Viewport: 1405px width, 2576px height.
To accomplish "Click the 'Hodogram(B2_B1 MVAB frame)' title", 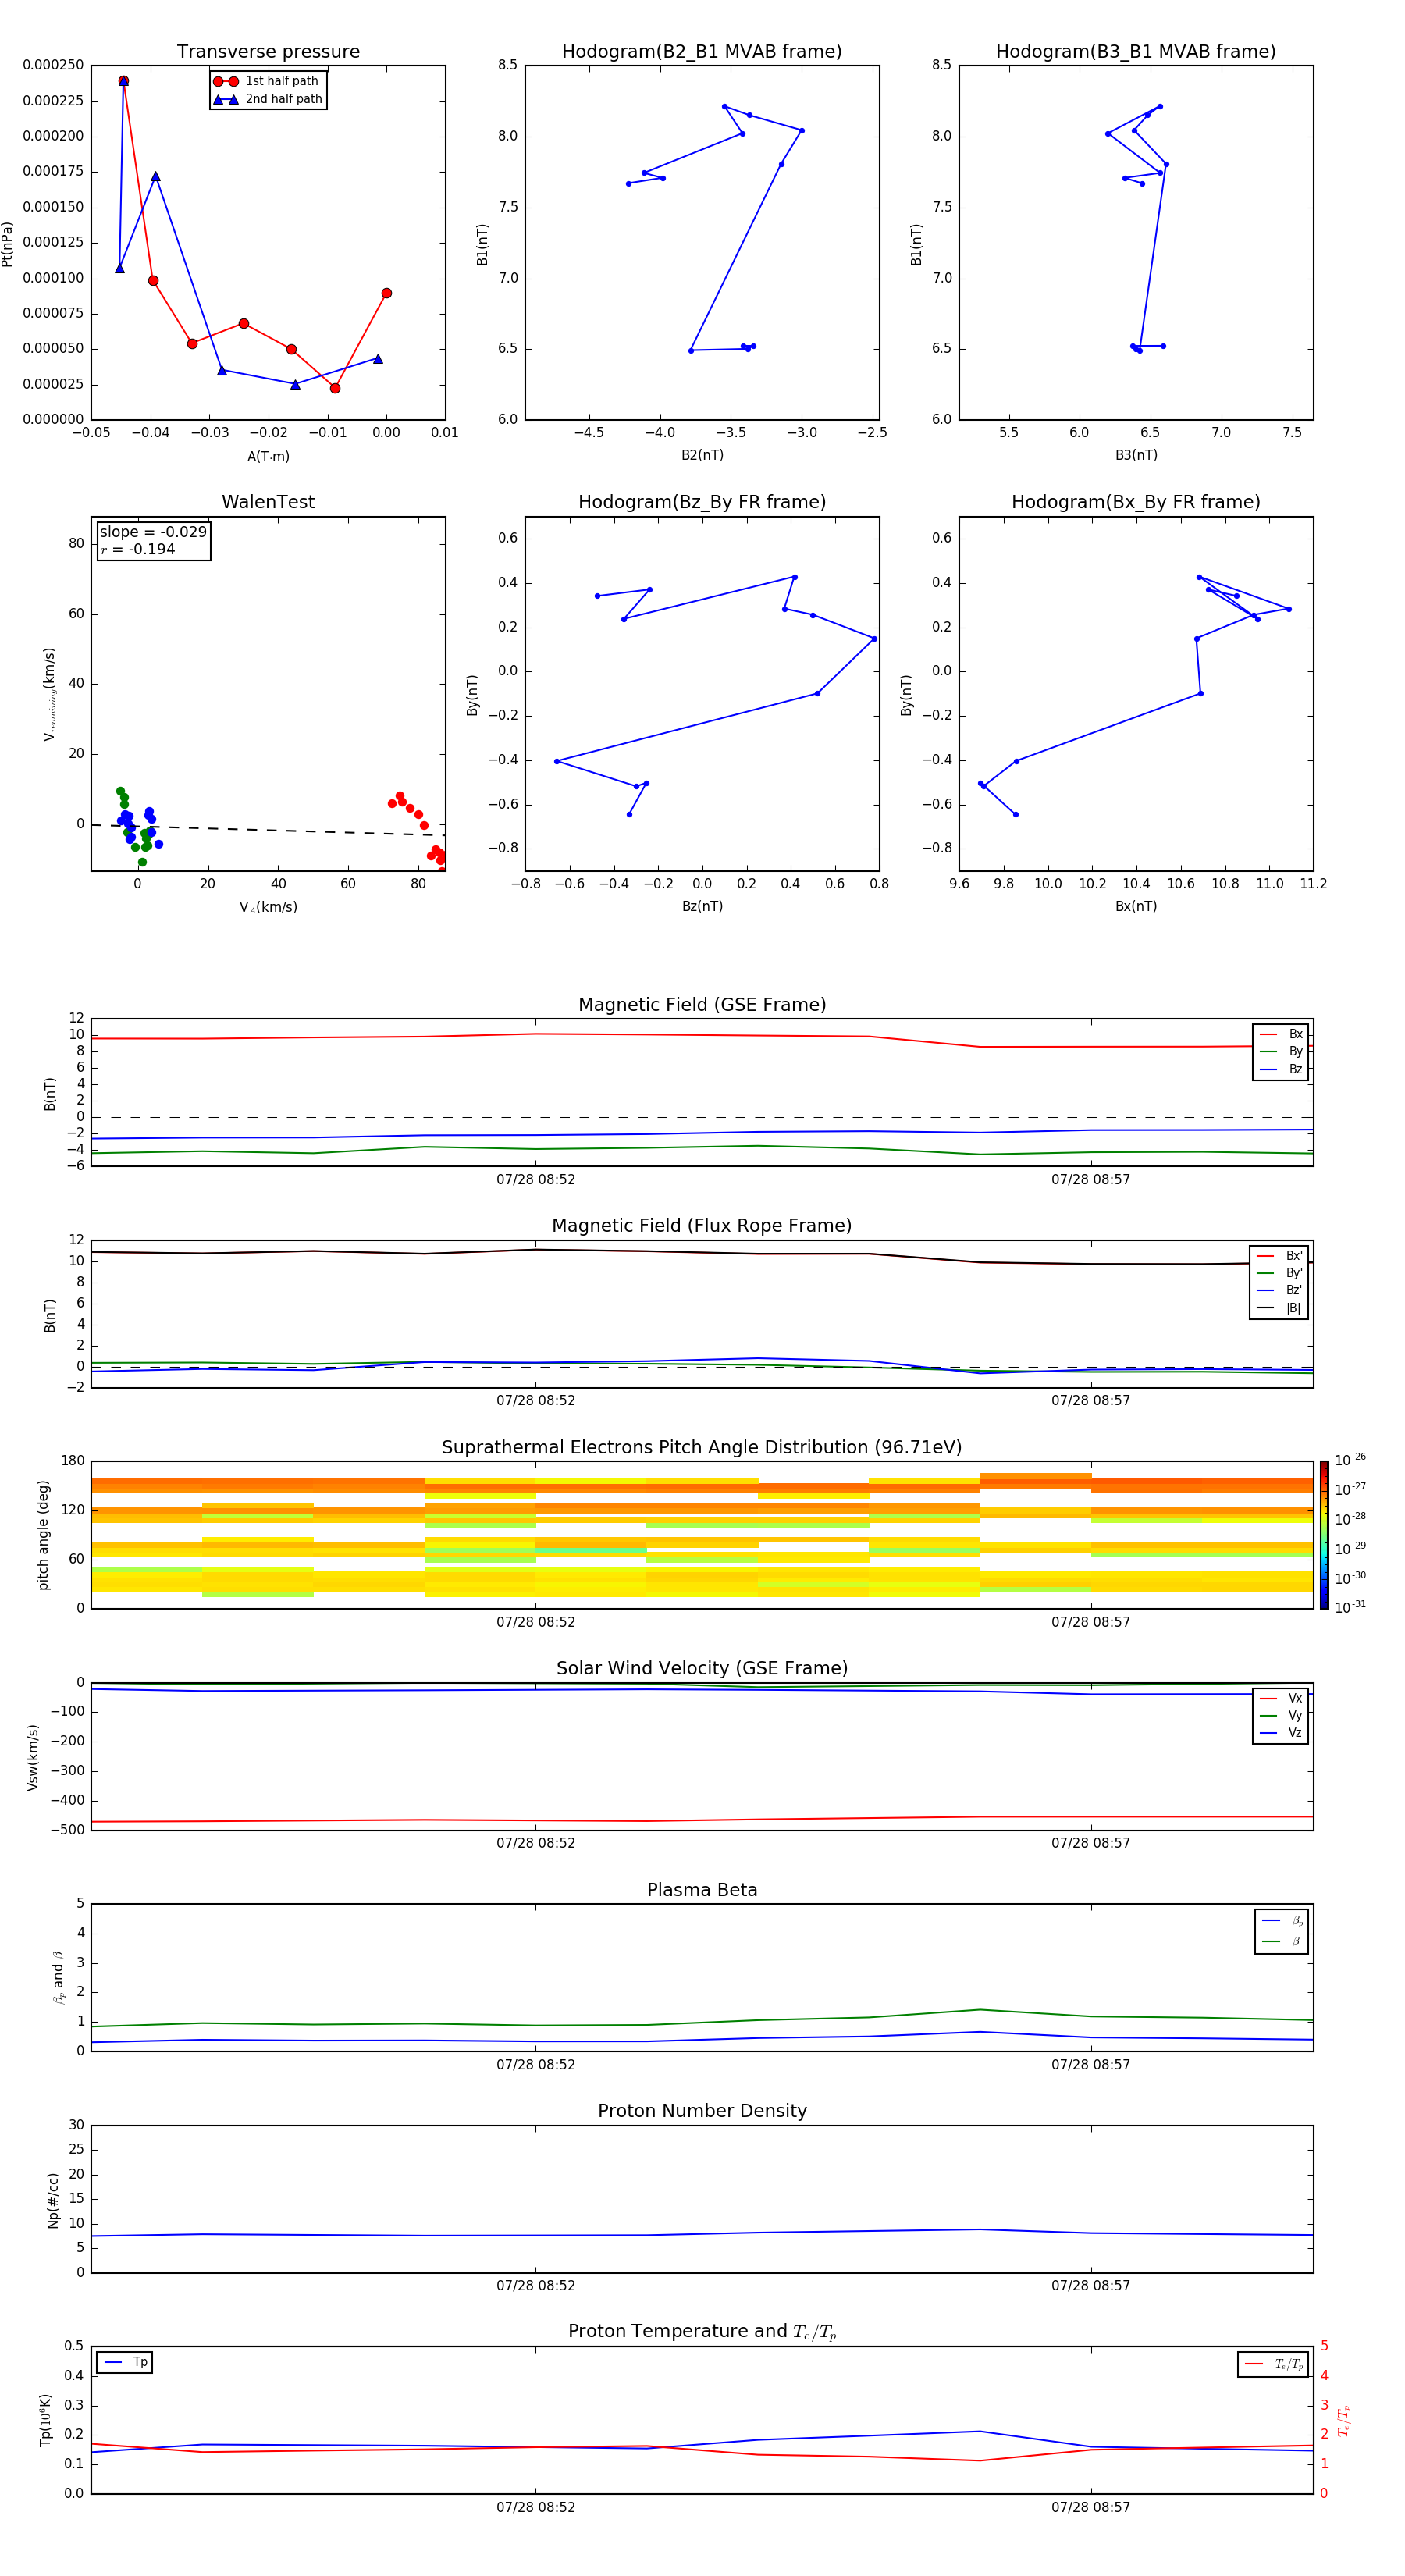I will pos(702,52).
